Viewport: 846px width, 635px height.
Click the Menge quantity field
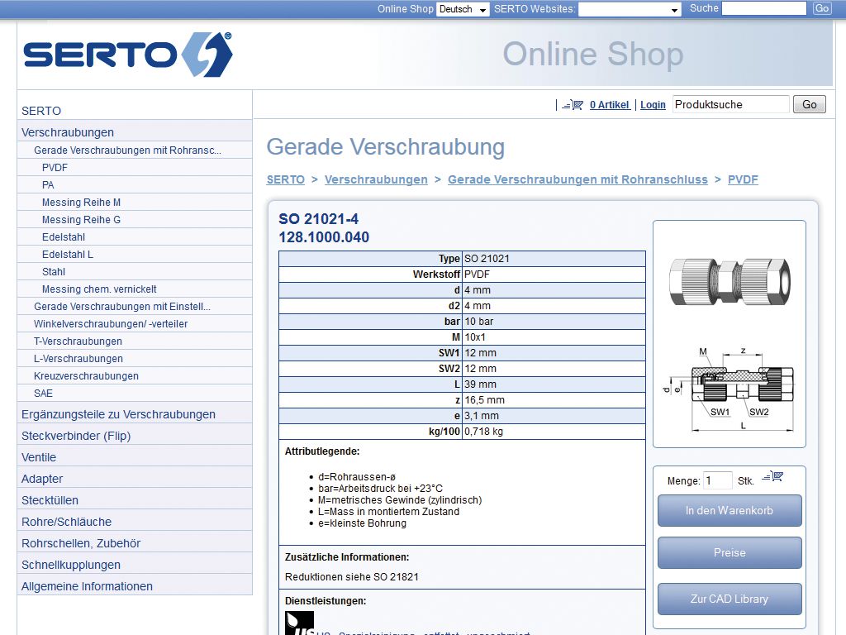tap(718, 480)
